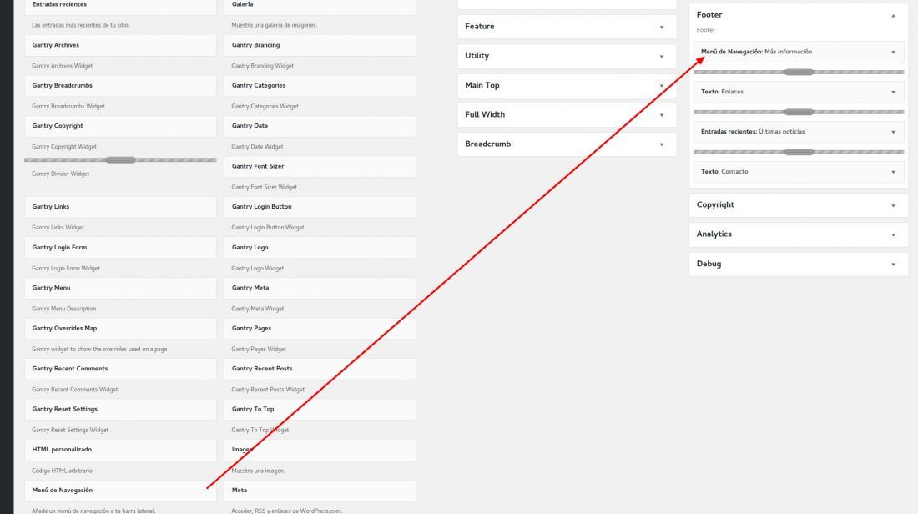918x514 pixels.
Task: Select the Gantry Archives widget
Action: (x=120, y=46)
